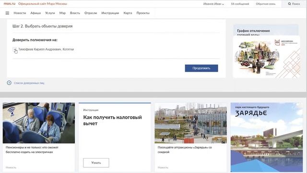The width and height of the screenshot is (307, 173).
Task: Click the Узнать button
Action: 96,163
